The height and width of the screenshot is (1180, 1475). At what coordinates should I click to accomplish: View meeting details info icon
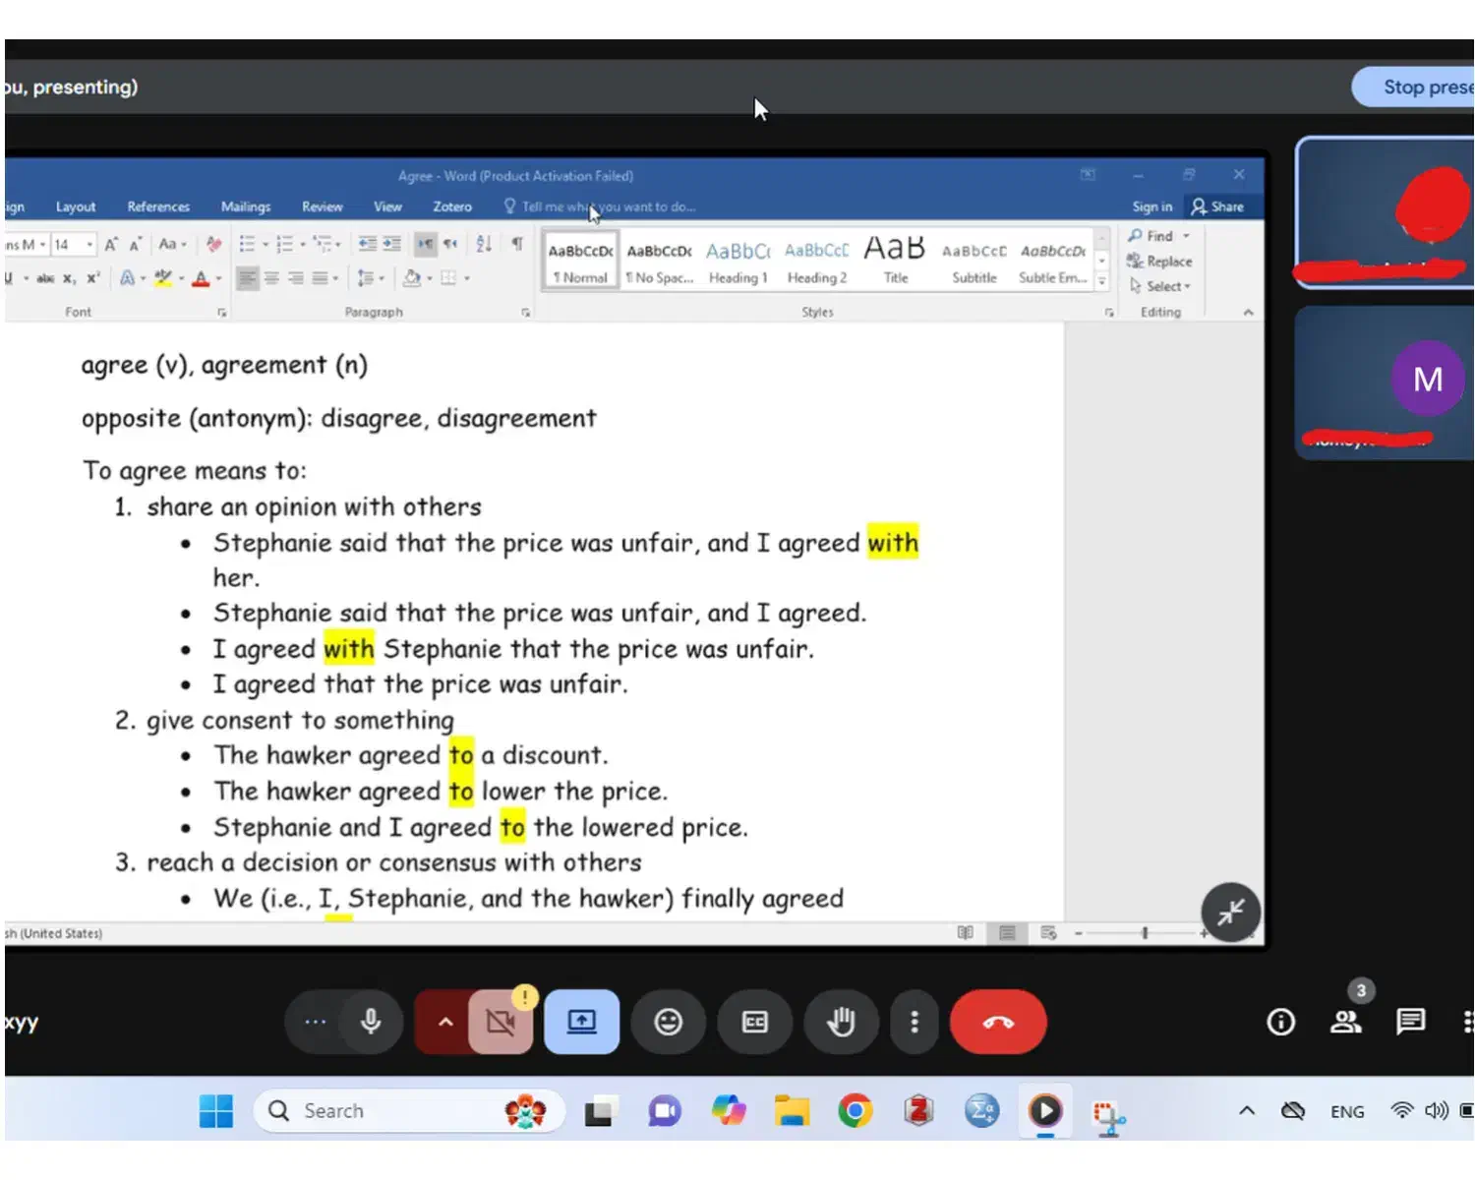1280,1023
